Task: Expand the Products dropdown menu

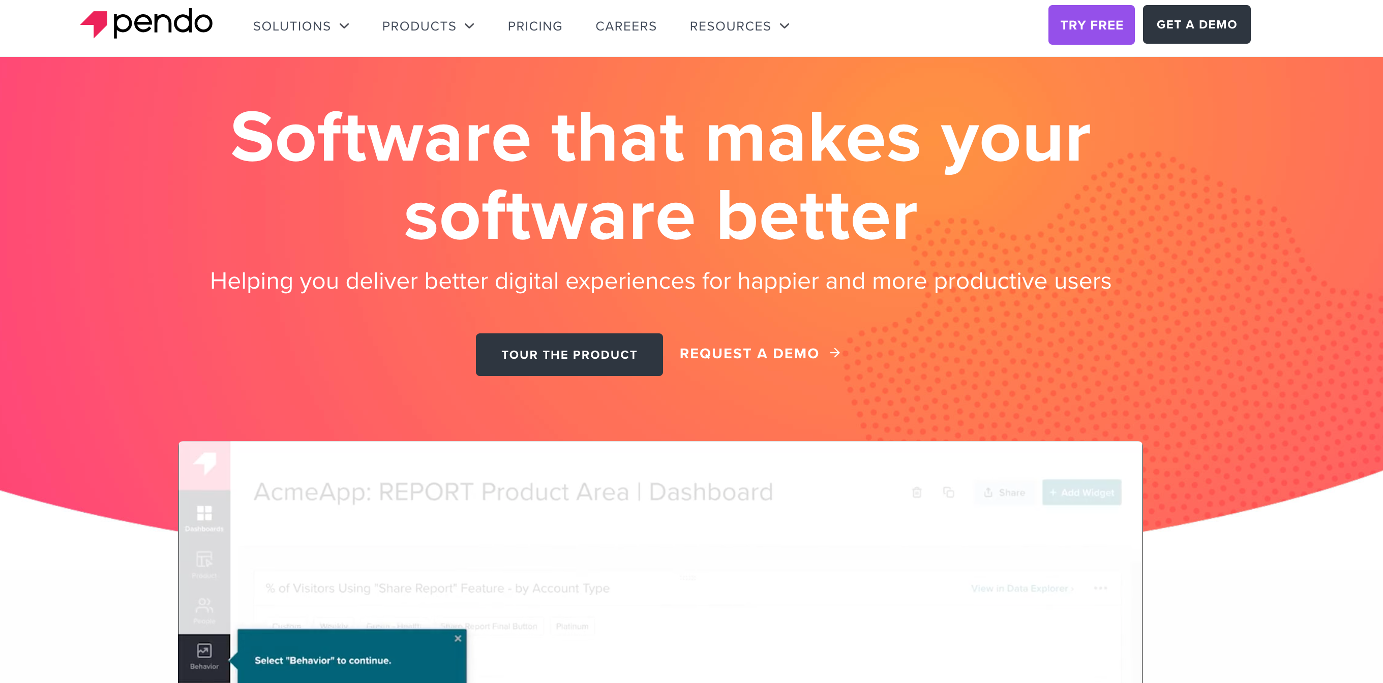Action: (427, 25)
